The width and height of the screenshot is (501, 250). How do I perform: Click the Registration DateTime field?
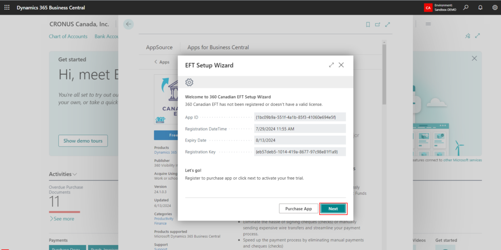click(300, 129)
